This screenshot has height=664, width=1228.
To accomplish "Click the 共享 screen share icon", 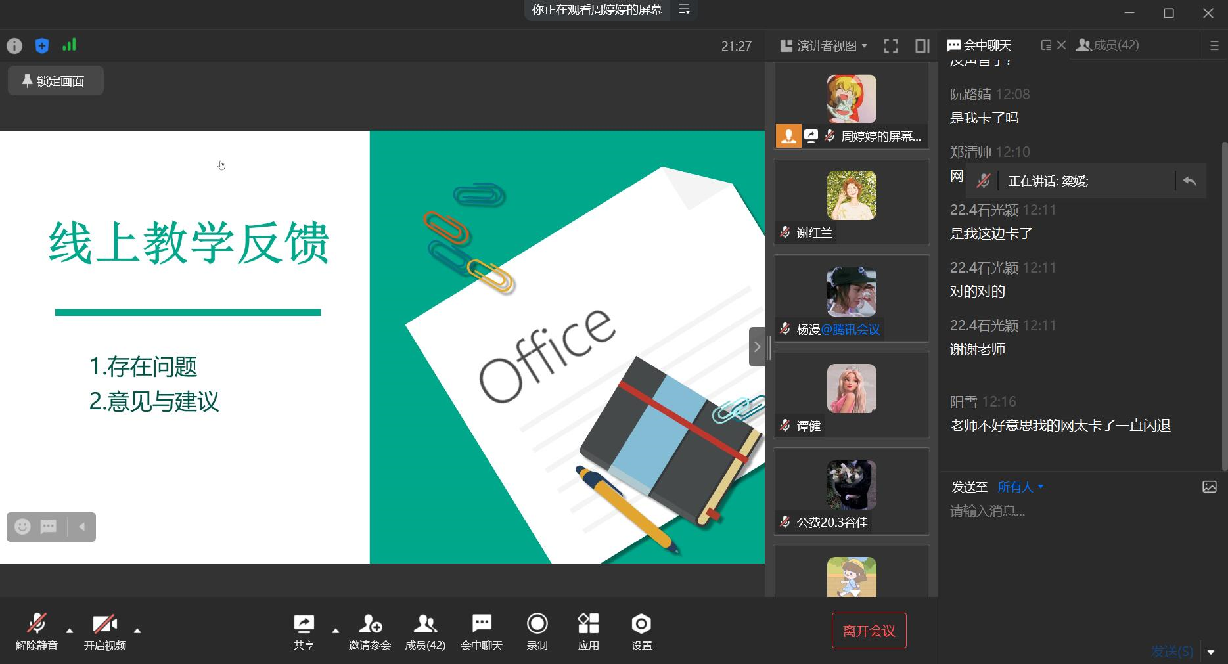I will point(304,631).
